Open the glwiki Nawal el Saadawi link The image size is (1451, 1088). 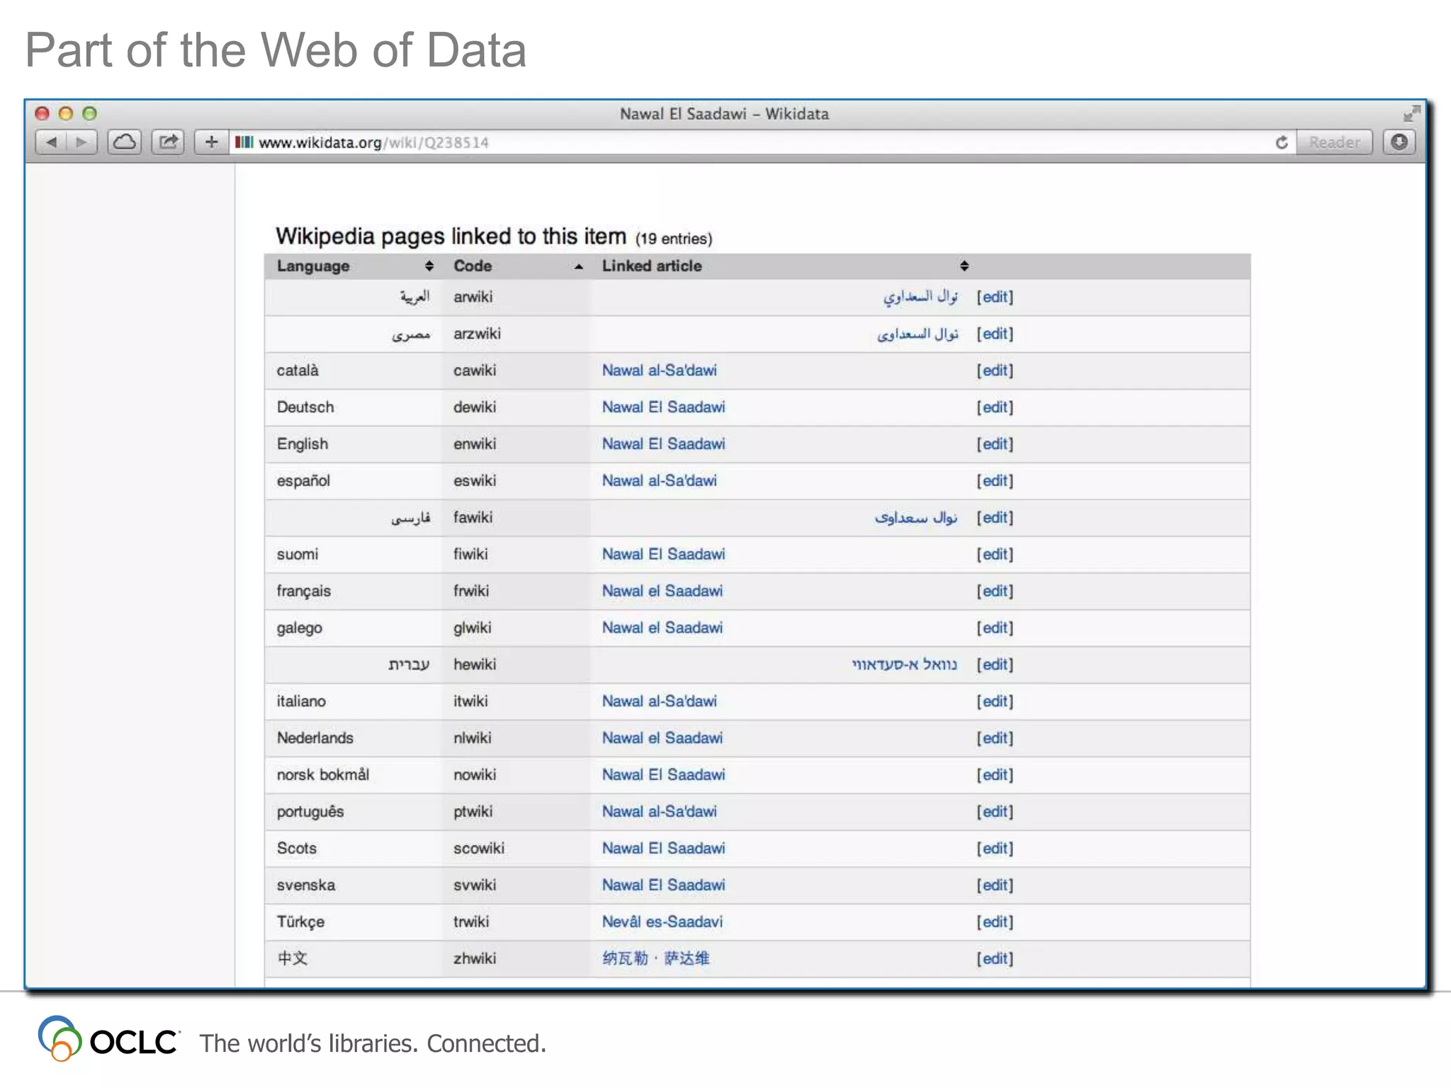[x=662, y=628]
